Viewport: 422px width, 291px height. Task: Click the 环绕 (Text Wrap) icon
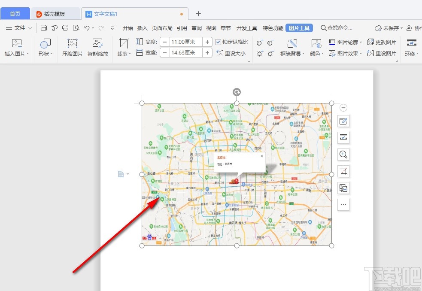[x=411, y=47]
